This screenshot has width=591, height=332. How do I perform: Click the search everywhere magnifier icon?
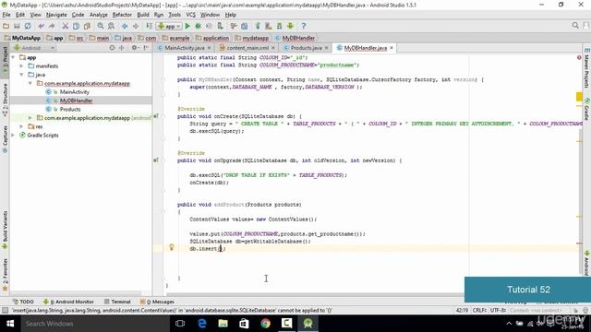[x=575, y=26]
